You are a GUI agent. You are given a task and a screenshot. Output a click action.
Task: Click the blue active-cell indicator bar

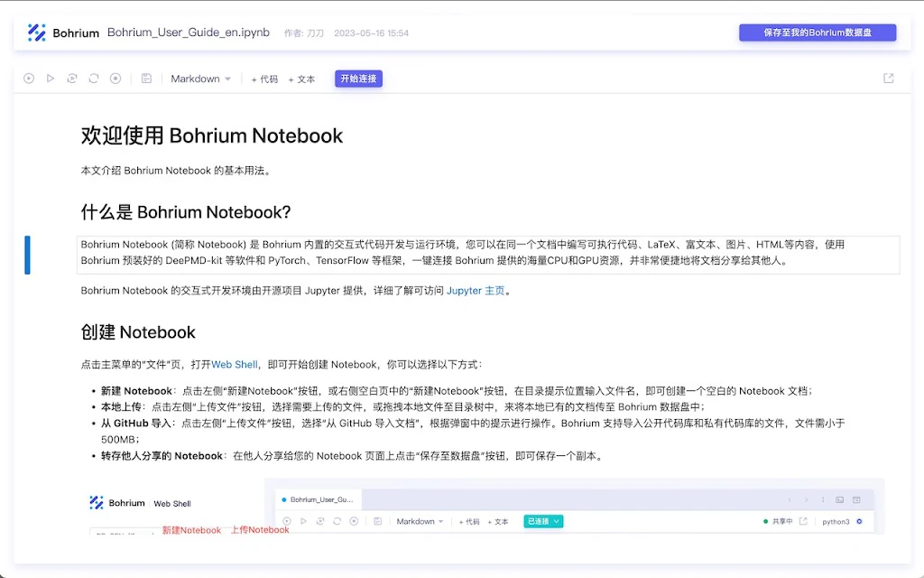coord(27,255)
